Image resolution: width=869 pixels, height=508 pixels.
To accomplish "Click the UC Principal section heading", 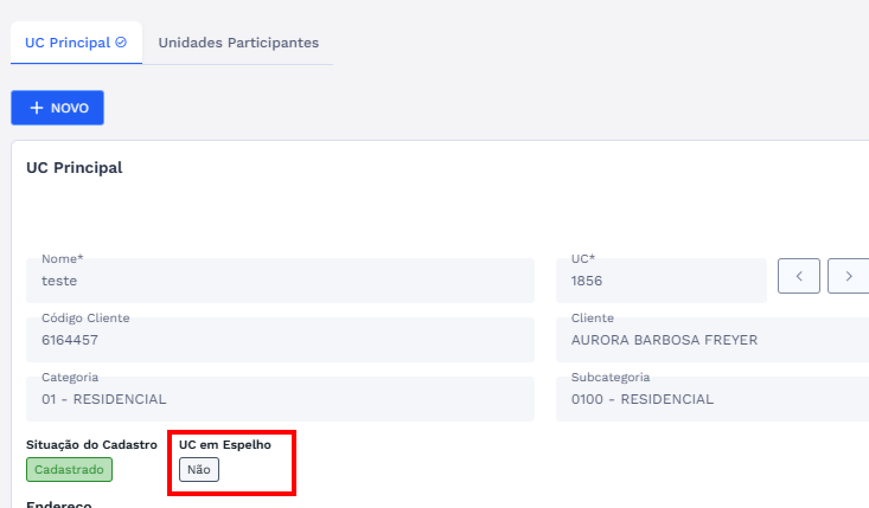I will 74,168.
